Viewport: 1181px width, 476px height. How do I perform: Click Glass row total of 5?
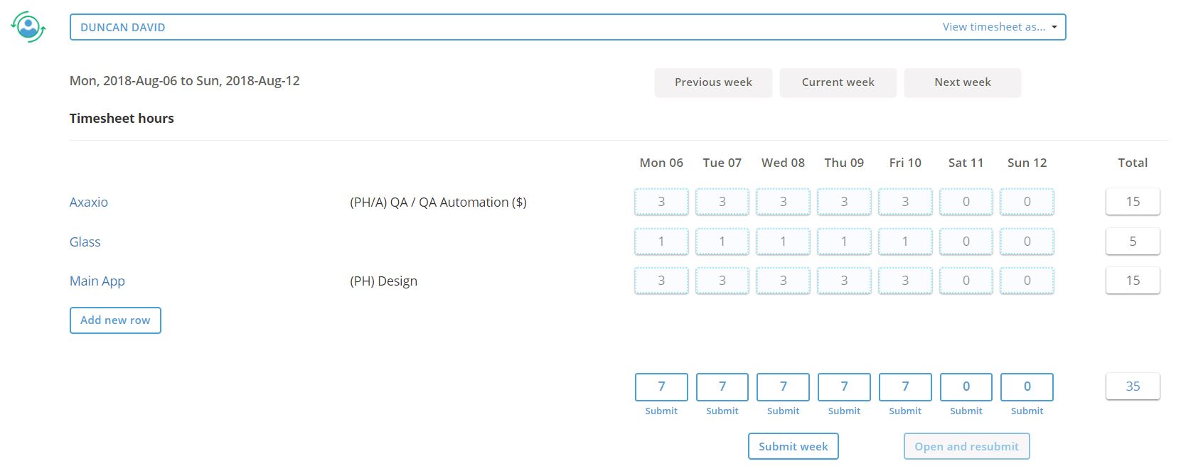[1133, 242]
